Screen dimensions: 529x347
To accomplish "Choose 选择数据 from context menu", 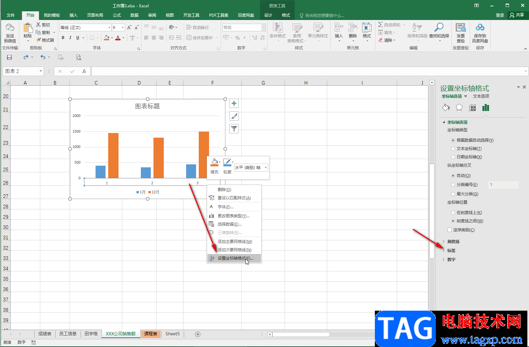I will [x=234, y=224].
